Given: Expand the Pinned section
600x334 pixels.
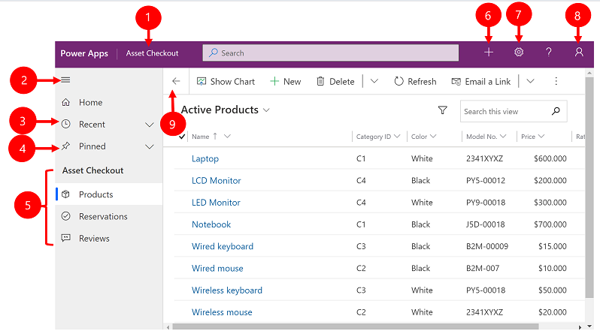Looking at the screenshot, I should click(x=149, y=146).
